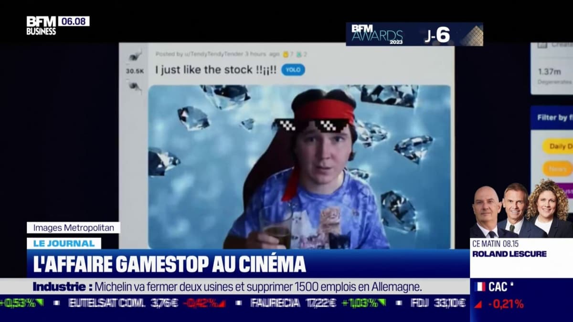This screenshot has height=322, width=573.
Task: Click the pixel sunglasses on the video
Action: pyautogui.click(x=311, y=125)
